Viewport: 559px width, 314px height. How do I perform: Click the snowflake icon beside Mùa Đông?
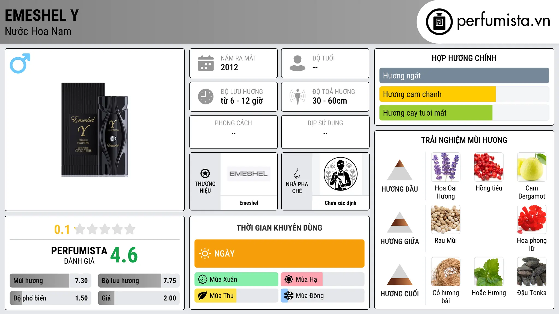289,296
